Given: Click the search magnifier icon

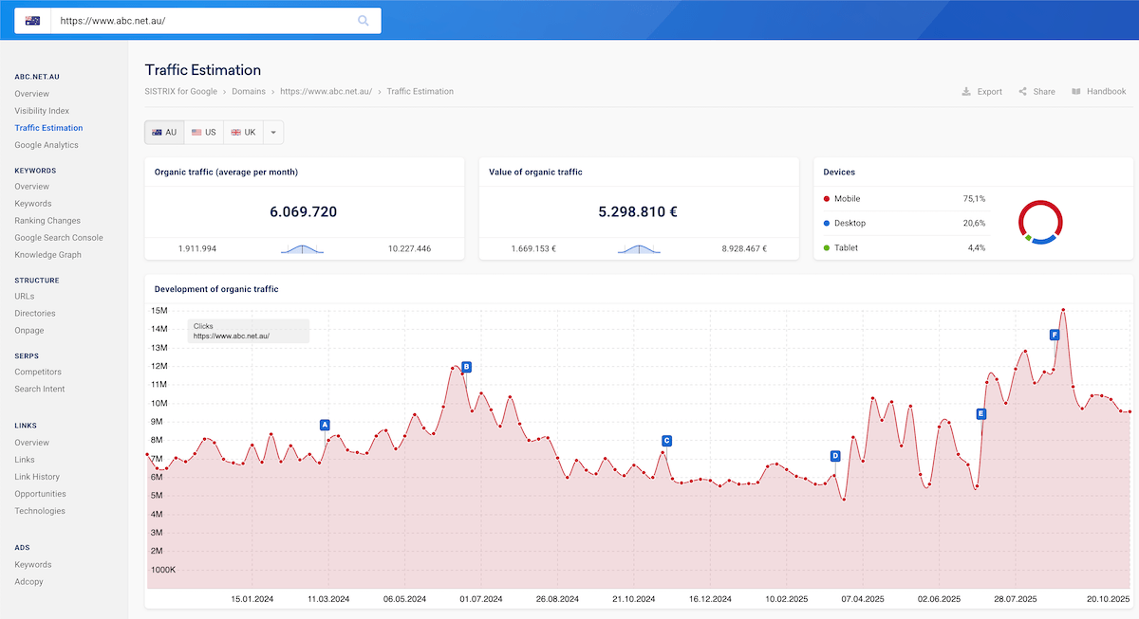Looking at the screenshot, I should [364, 20].
